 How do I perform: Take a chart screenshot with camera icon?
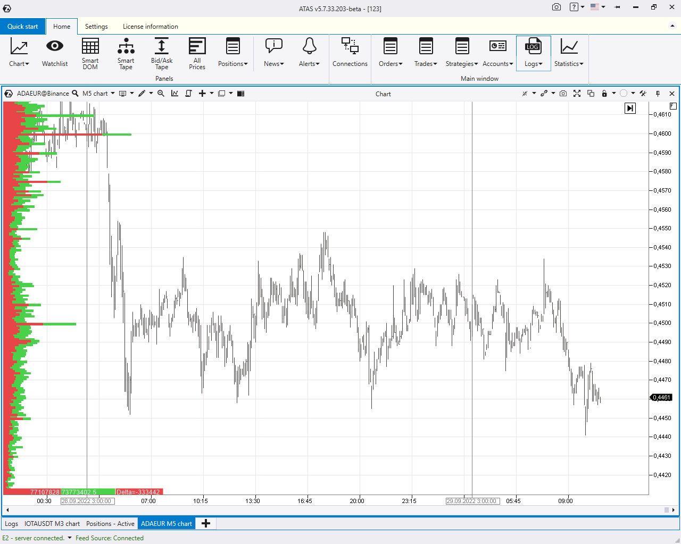tap(563, 94)
